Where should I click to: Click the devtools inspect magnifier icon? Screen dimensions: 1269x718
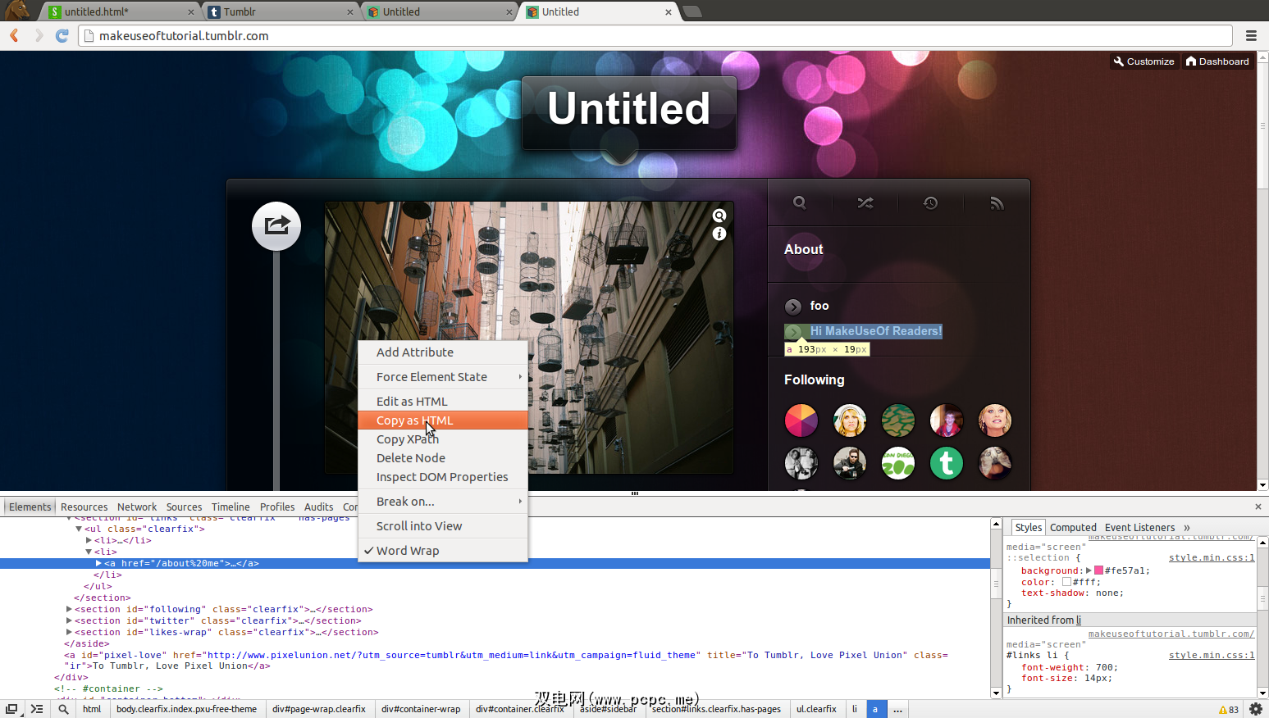tap(63, 709)
